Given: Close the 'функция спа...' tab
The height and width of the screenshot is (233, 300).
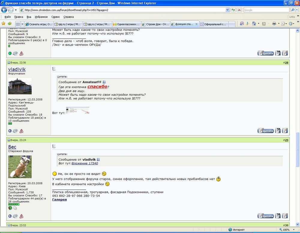Looking at the screenshot, I should [x=196, y=24].
